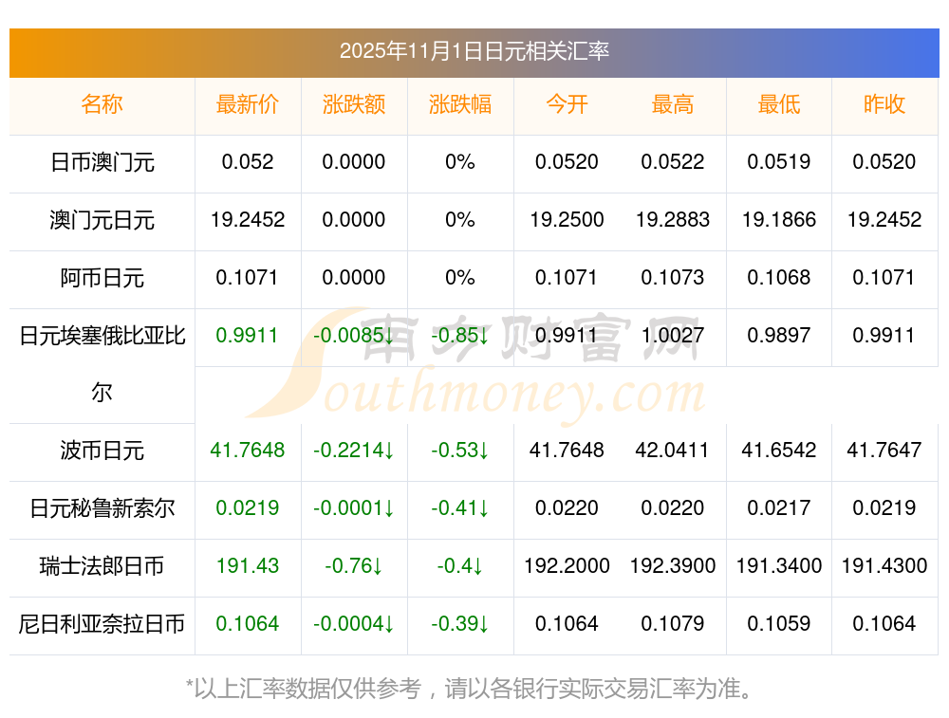Select the 瑞士法郎日币 row name
949x718 pixels.
(102, 566)
